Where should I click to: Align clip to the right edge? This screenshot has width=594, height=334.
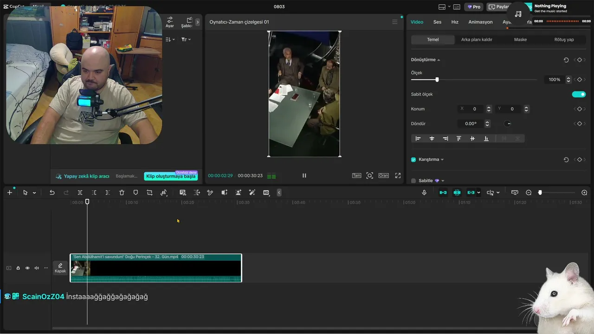(445, 138)
